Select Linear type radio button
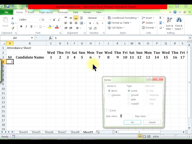Image resolution: width=192 pixels, height=144 pixels. pyautogui.click(x=129, y=91)
